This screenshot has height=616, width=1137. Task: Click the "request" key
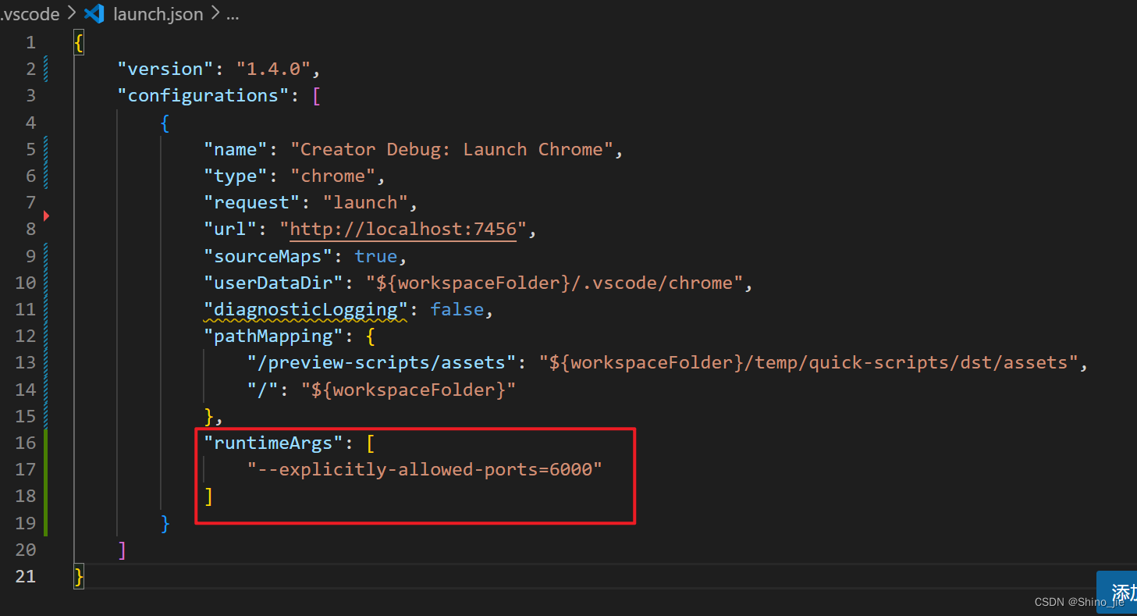pyautogui.click(x=252, y=203)
